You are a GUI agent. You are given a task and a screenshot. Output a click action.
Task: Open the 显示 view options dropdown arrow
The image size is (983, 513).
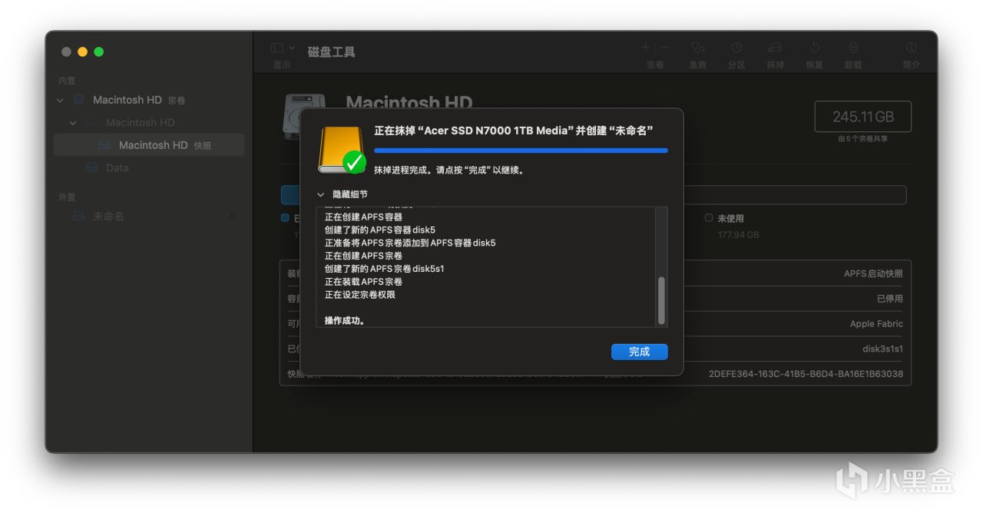(291, 48)
